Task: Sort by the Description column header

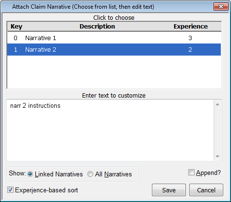Action: coord(97,27)
